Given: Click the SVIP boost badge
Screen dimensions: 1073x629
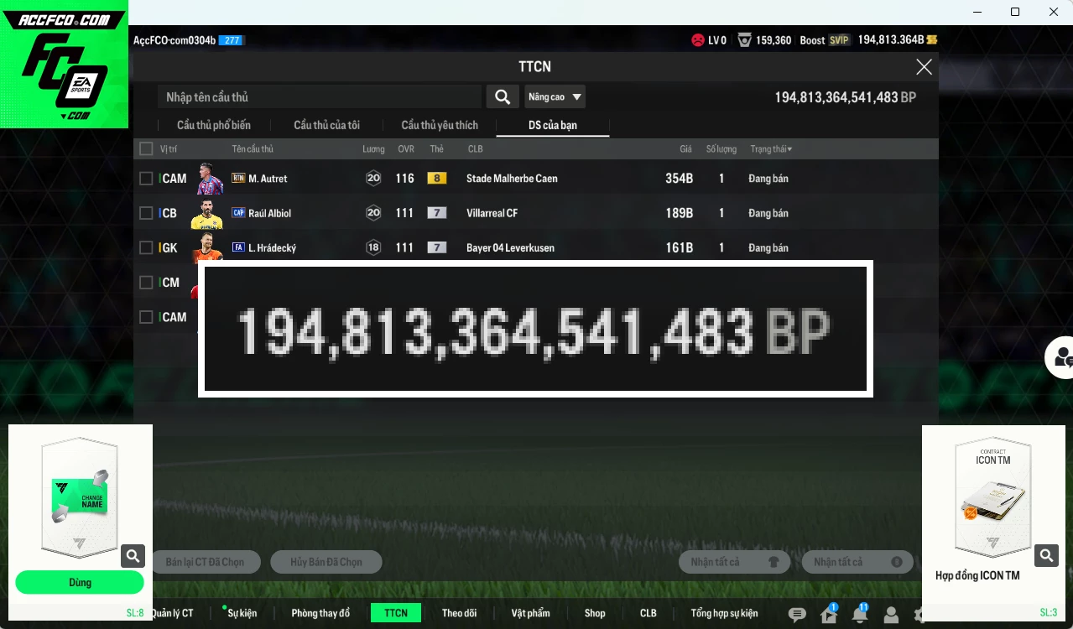Looking at the screenshot, I should (x=839, y=40).
